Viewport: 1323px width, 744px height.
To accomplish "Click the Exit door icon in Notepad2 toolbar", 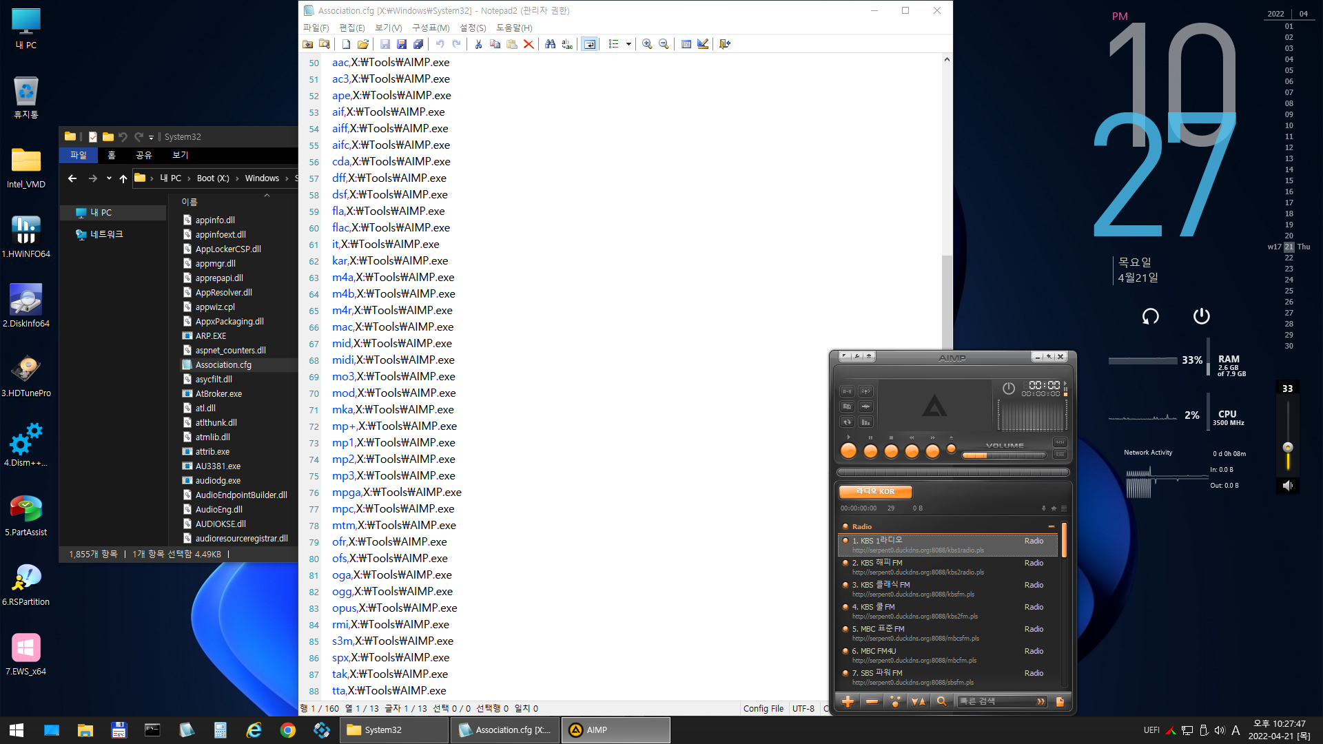I will pyautogui.click(x=725, y=44).
